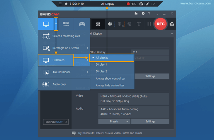
Task: Open the Format section Settings button
Action: tap(150, 122)
